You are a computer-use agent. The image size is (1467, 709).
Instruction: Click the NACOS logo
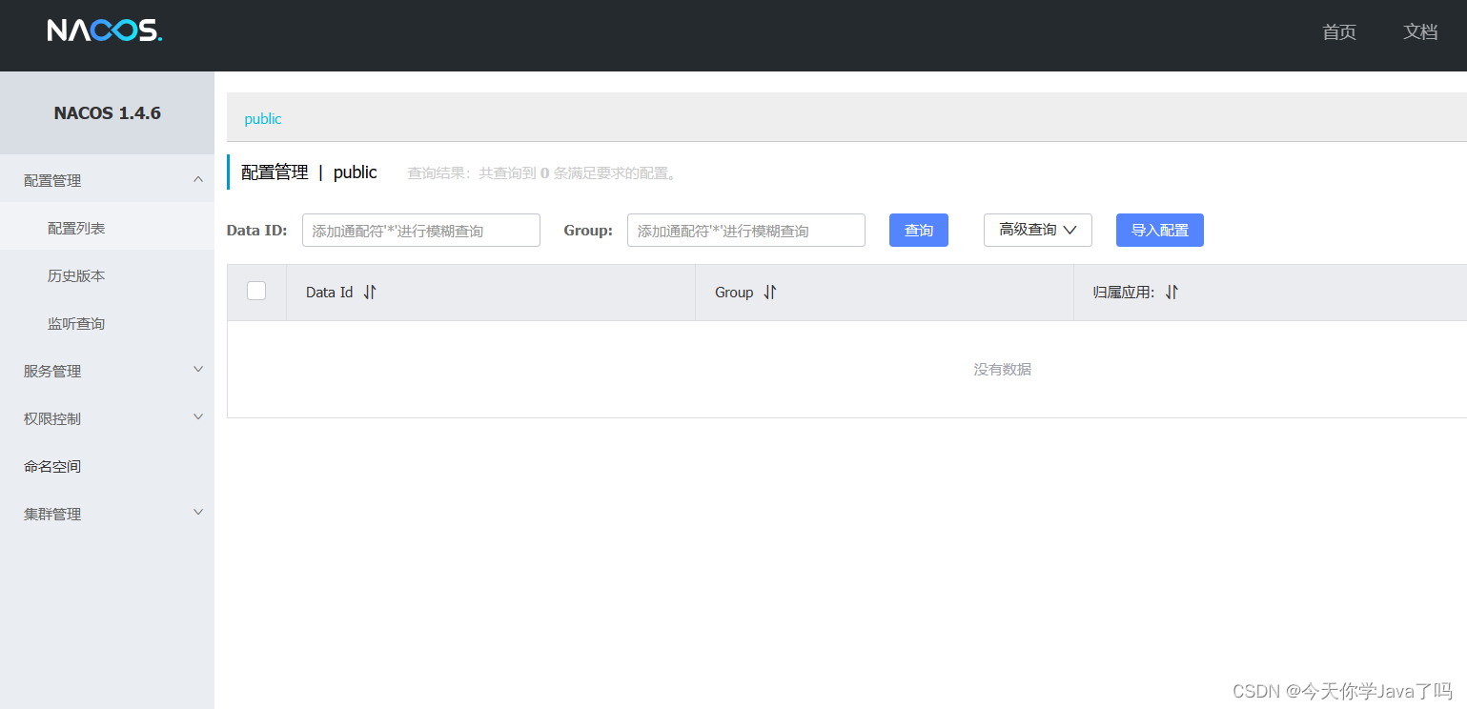coord(105,30)
